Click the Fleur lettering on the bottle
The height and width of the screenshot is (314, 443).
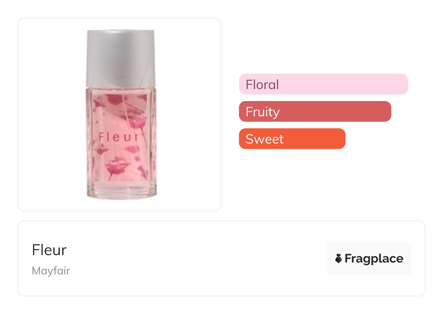tap(119, 137)
